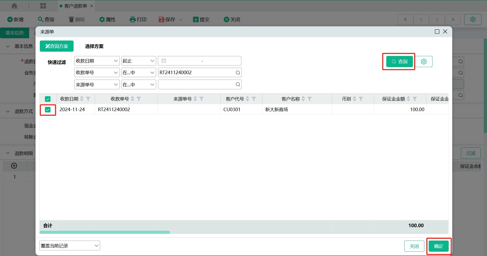Image resolution: width=487 pixels, height=256 pixels.
Task: Open the 来源单号 filter field dropdown
Action: coord(97,85)
